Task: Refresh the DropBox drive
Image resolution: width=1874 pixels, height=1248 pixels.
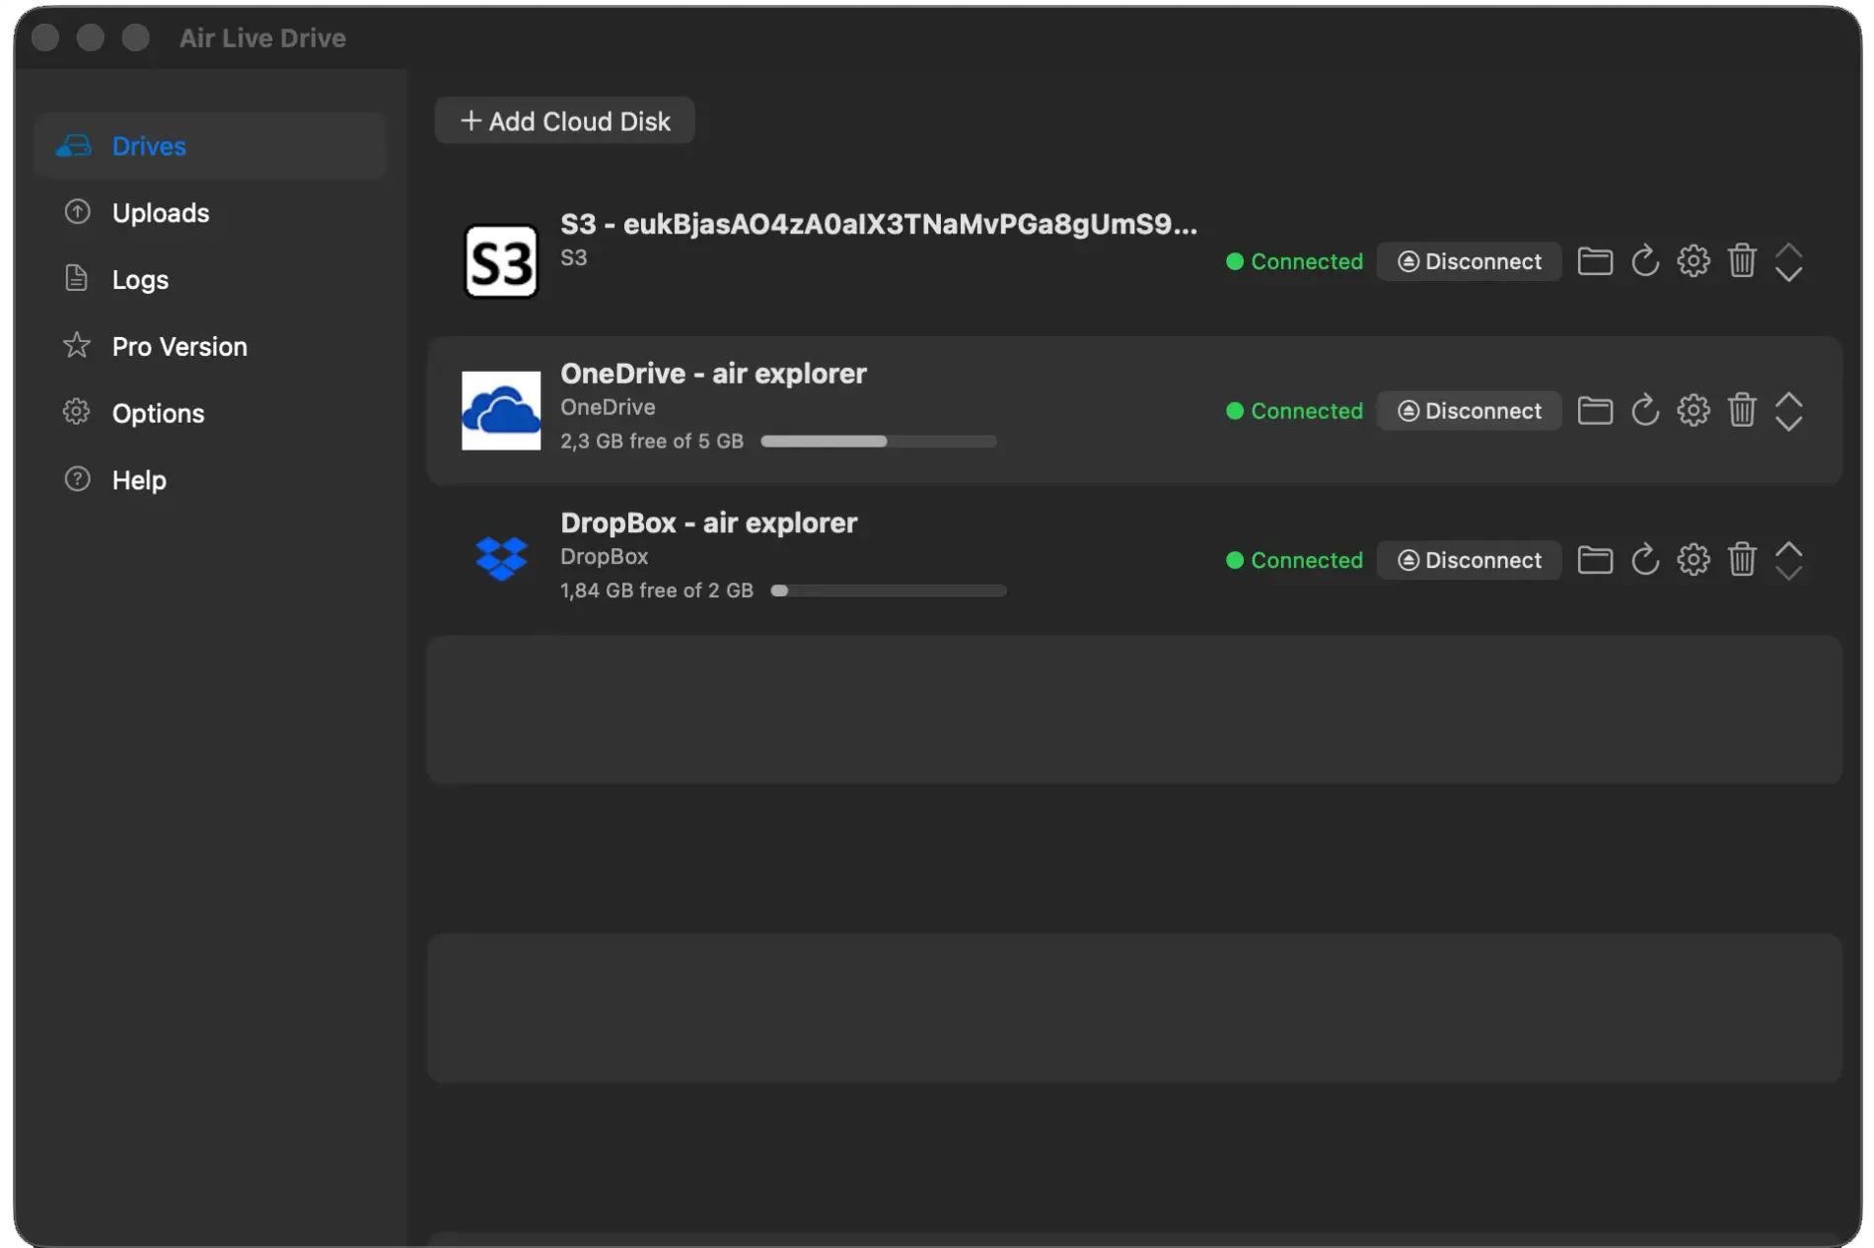Action: (x=1644, y=560)
